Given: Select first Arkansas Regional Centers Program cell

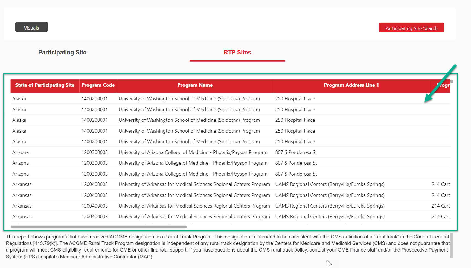Looking at the screenshot, I should click(194, 184).
